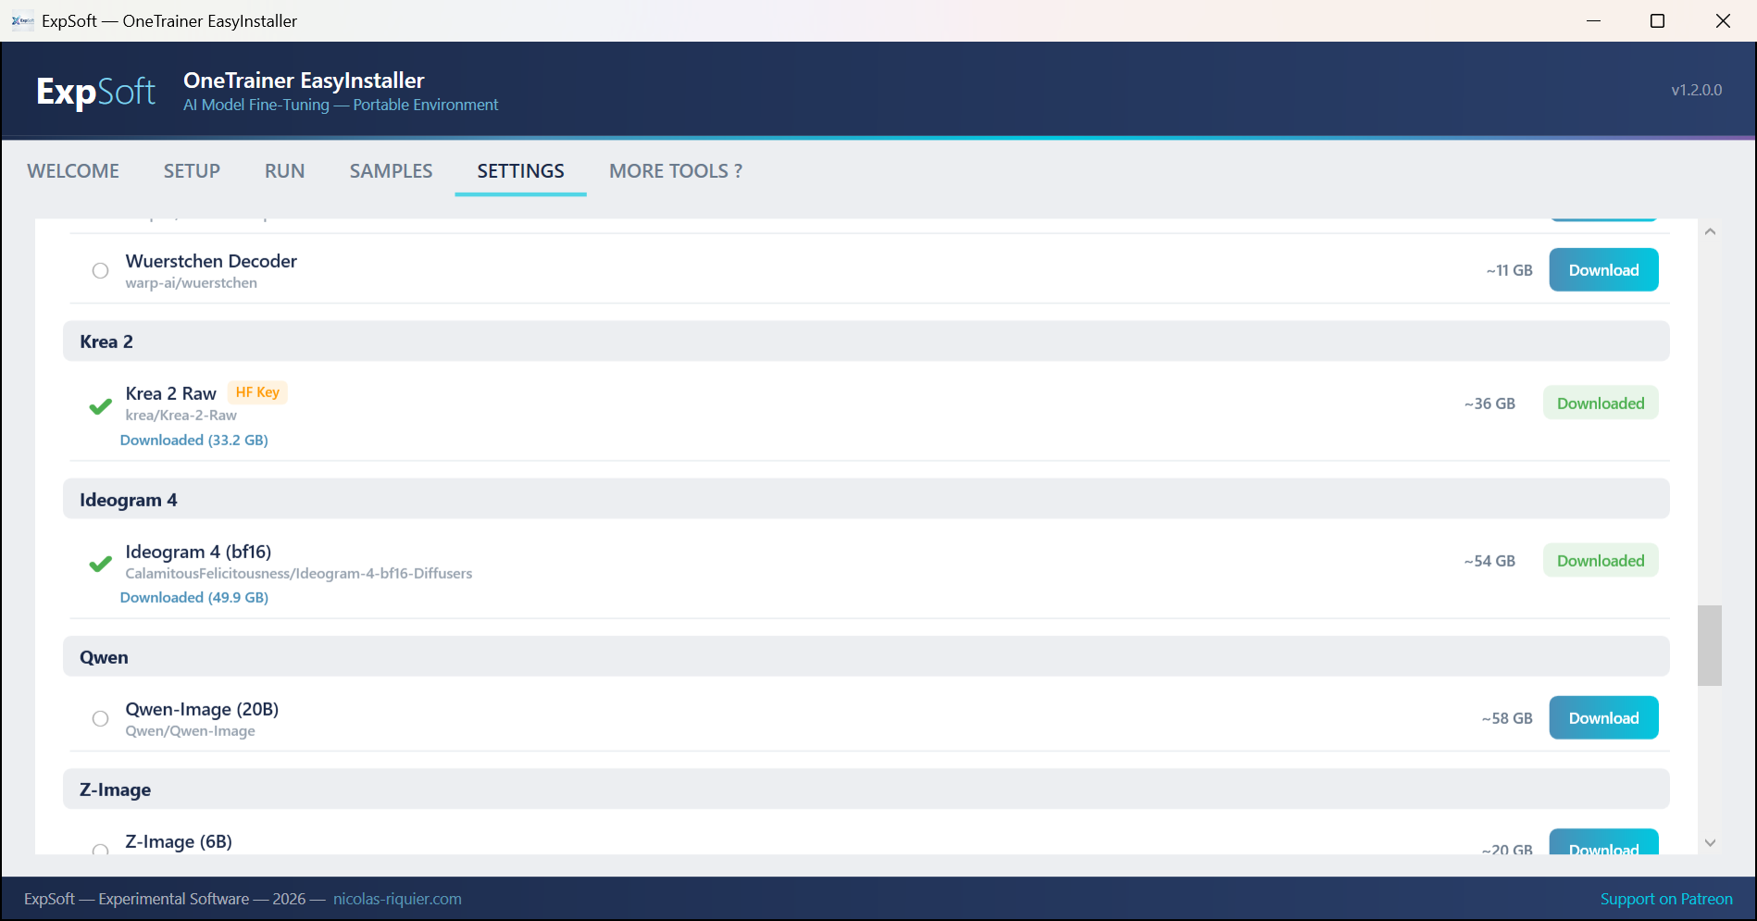The width and height of the screenshot is (1757, 921).
Task: Click the Z-Image section header
Action: click(866, 790)
